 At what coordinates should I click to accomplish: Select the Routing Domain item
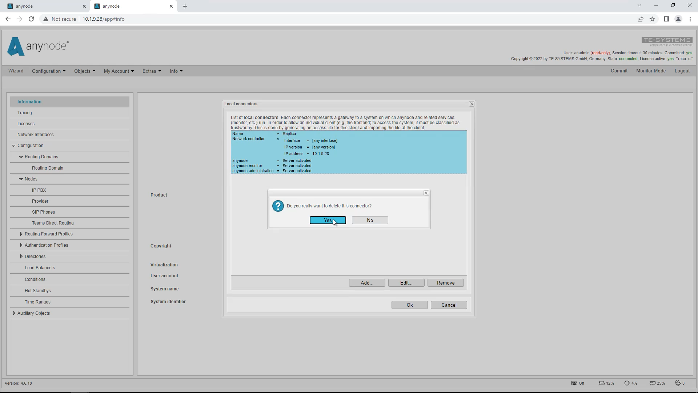(x=70, y=168)
